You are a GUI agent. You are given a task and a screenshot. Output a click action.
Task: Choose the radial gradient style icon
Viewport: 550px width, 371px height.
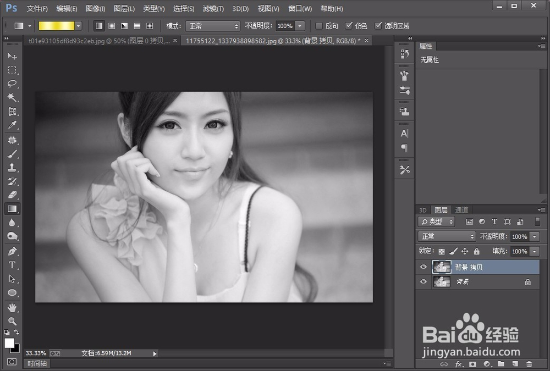click(x=112, y=26)
